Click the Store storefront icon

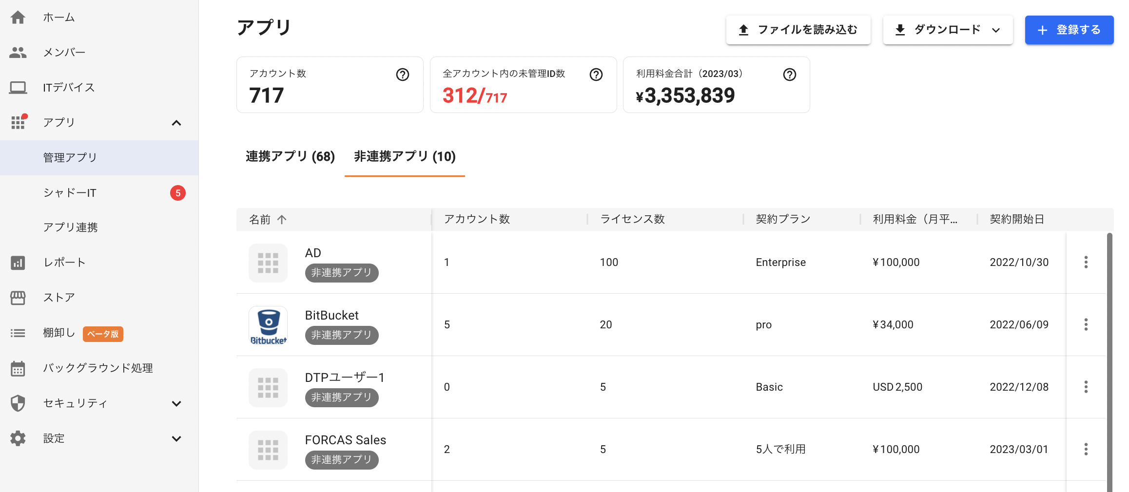pyautogui.click(x=18, y=298)
